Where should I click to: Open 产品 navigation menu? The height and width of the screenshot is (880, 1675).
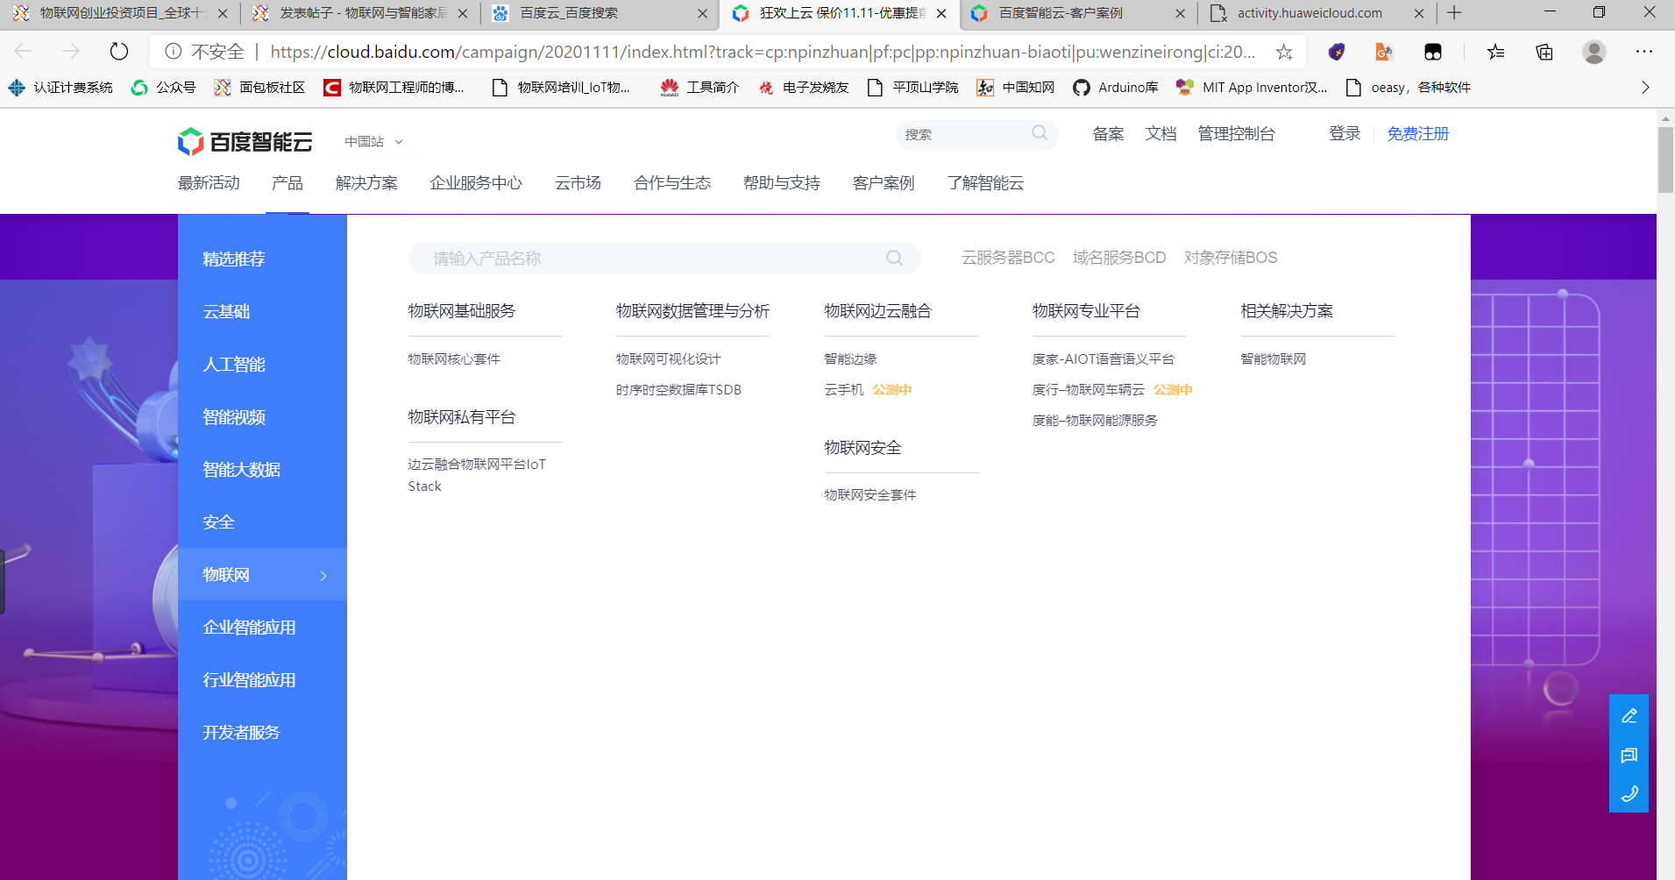[x=287, y=182]
